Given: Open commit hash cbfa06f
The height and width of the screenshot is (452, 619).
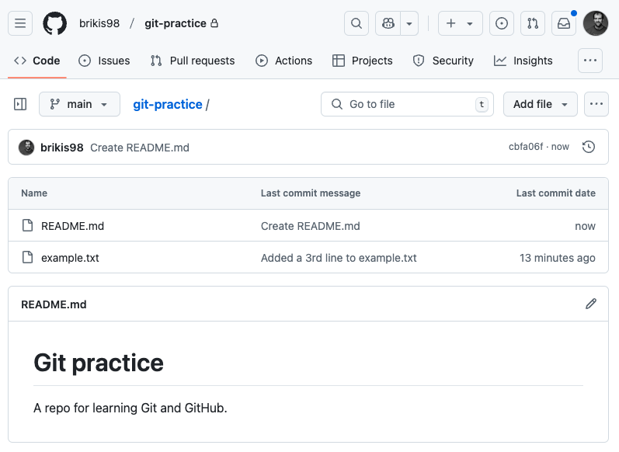Looking at the screenshot, I should (x=526, y=147).
